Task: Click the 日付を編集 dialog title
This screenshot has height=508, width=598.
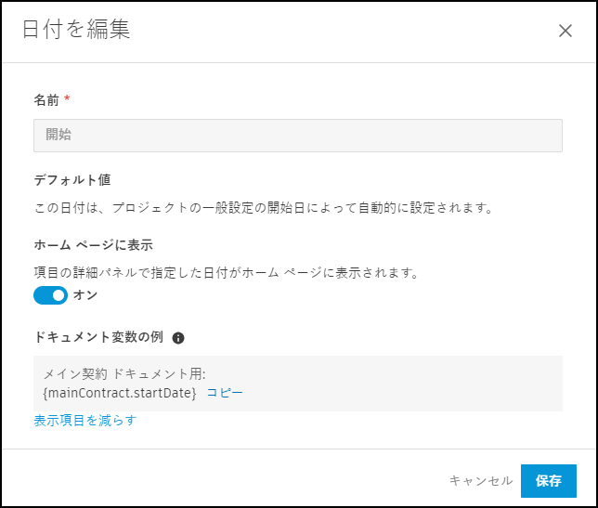Action: (x=76, y=31)
